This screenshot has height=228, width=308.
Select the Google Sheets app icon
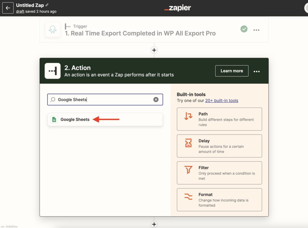pos(54,119)
